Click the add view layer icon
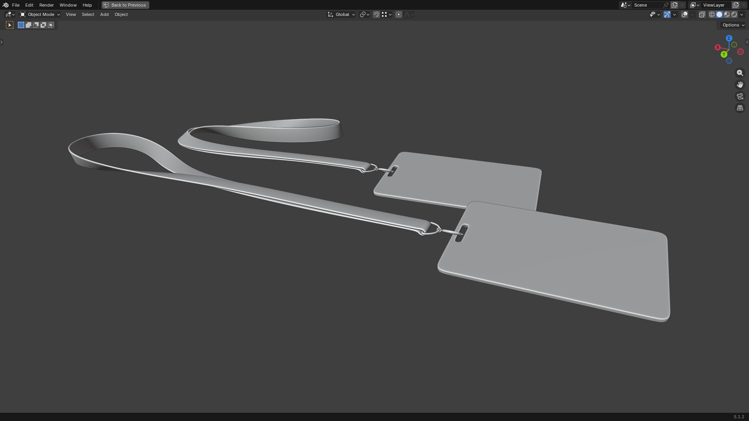The image size is (749, 421). click(736, 5)
